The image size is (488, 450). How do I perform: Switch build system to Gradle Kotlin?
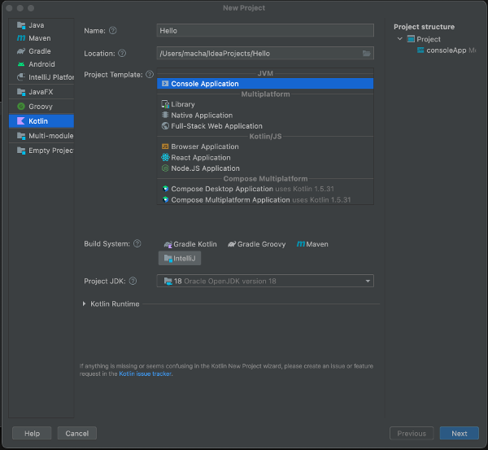tap(190, 244)
